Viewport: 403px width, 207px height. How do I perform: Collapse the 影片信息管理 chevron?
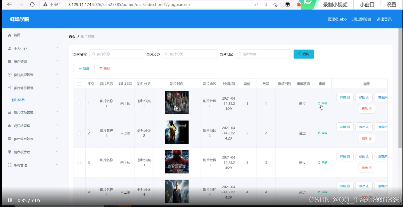(x=57, y=87)
